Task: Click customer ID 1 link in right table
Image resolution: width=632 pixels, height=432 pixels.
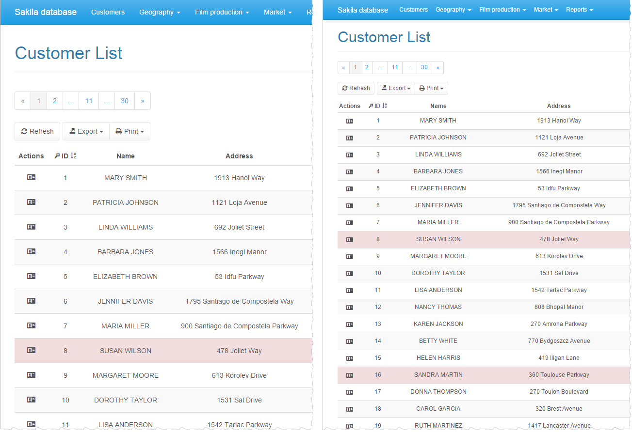Action: click(x=378, y=121)
